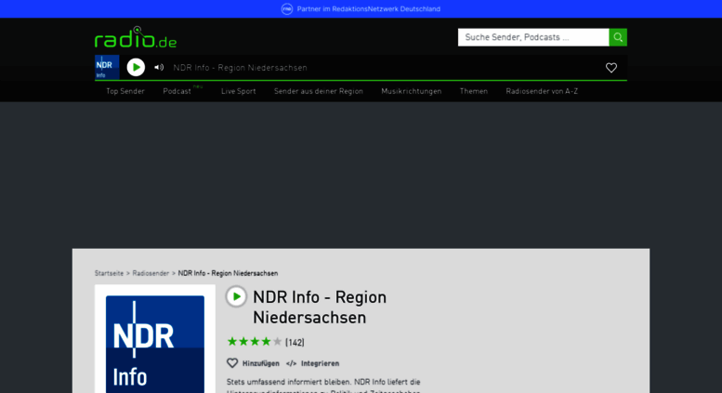Favorite the station via player bar heart
Image resolution: width=722 pixels, height=393 pixels.
tap(611, 68)
